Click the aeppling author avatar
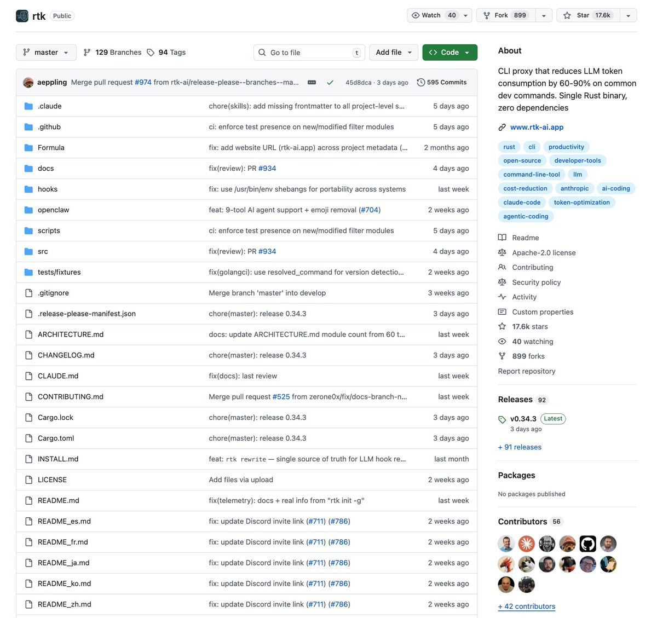The width and height of the screenshot is (657, 618). click(28, 83)
